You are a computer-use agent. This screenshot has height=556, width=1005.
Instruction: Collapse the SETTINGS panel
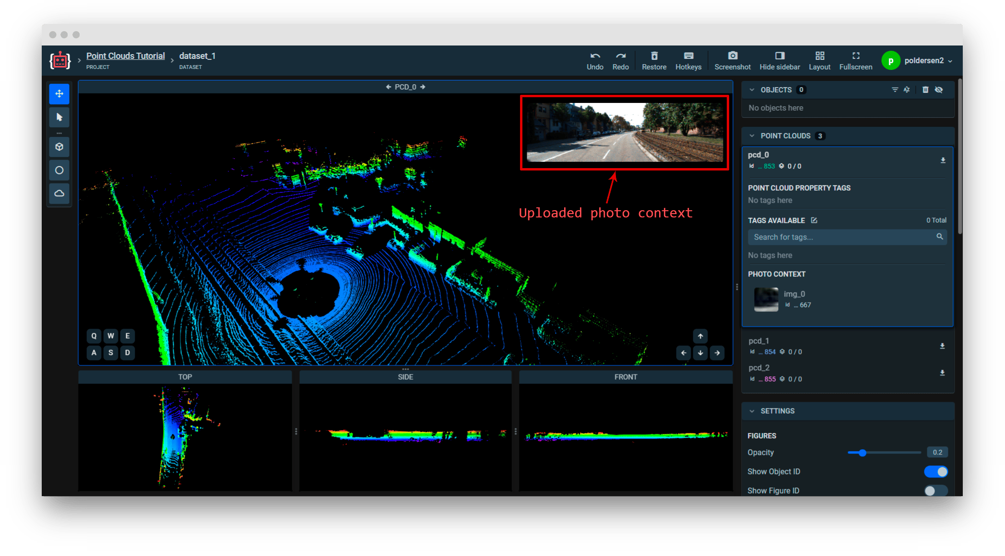(x=752, y=411)
